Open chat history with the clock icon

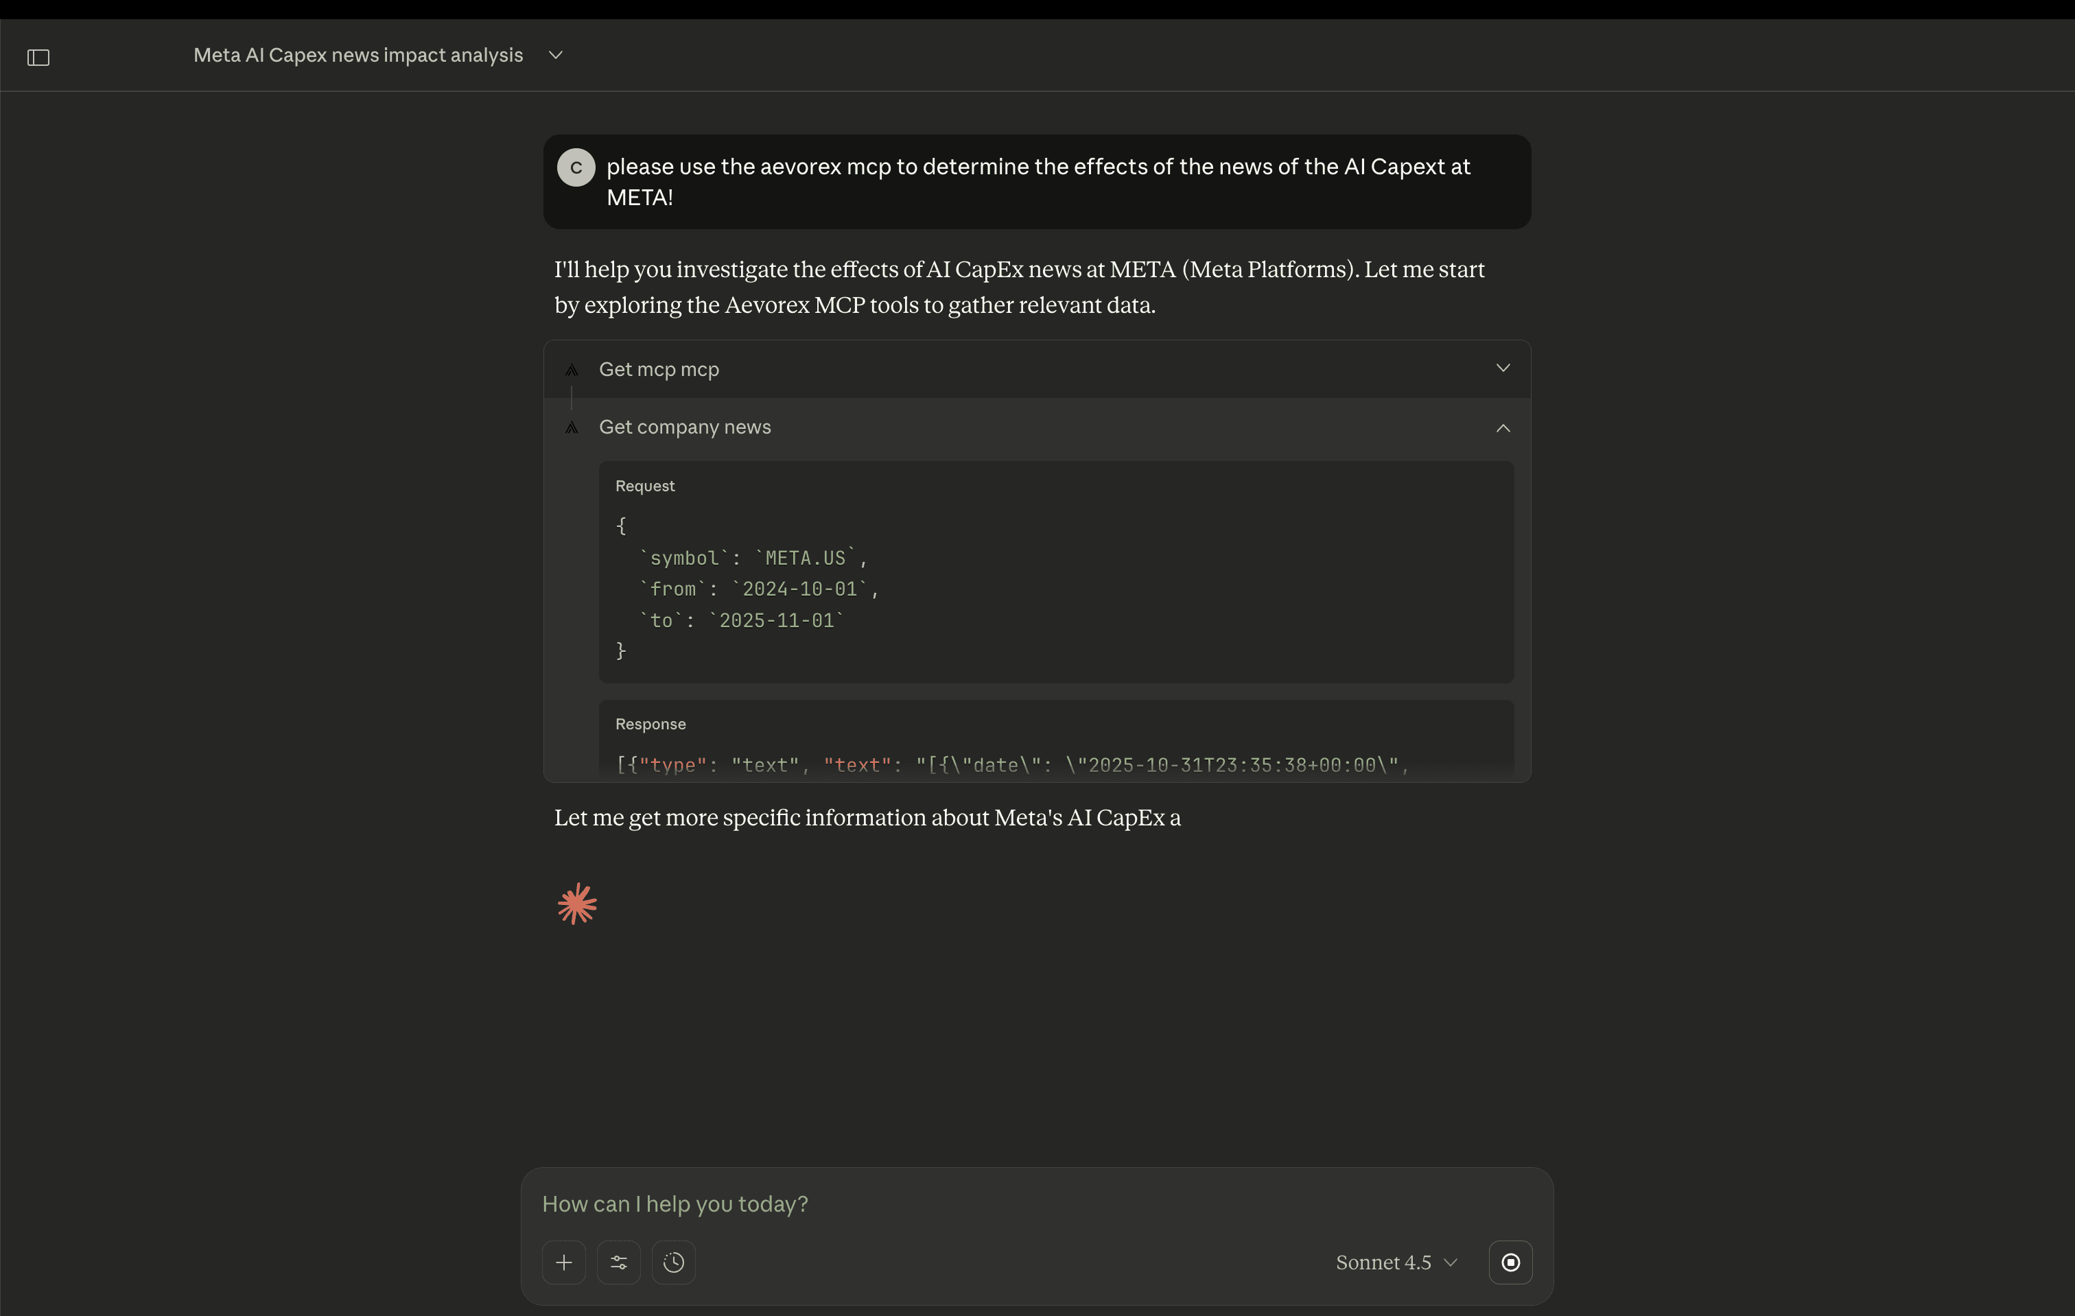tap(673, 1262)
